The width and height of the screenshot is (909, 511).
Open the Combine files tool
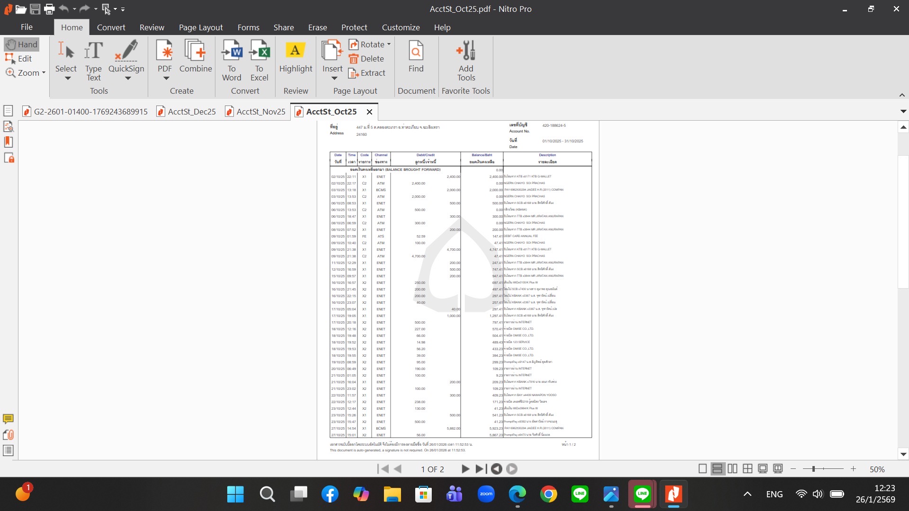195,51
